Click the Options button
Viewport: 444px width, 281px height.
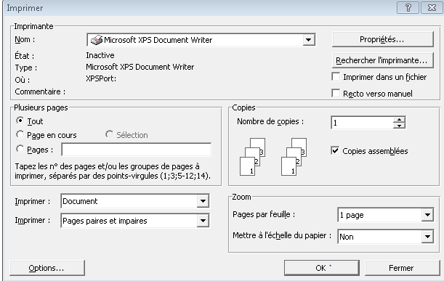tap(47, 268)
